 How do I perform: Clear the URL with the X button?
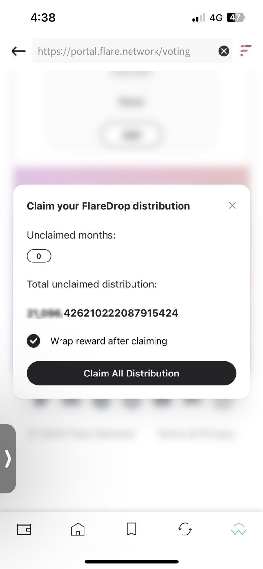(x=224, y=51)
